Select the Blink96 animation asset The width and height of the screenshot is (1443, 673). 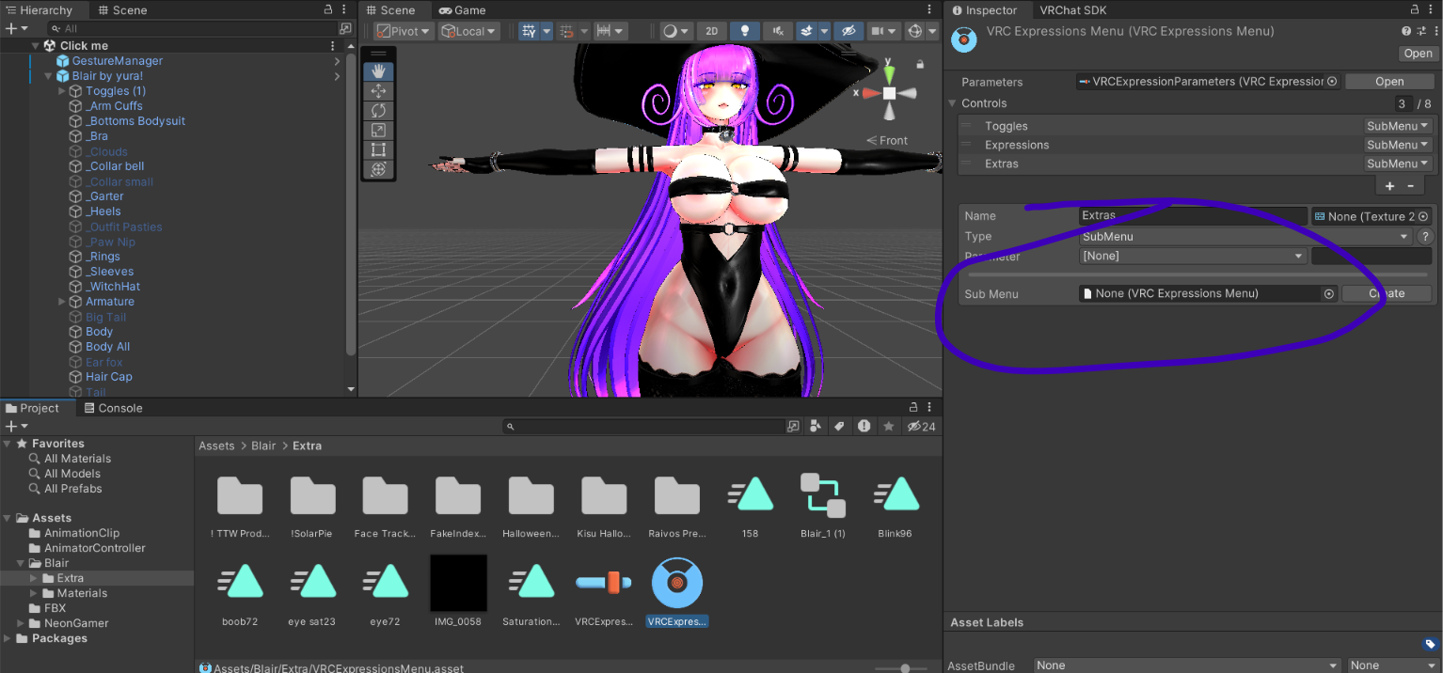pyautogui.click(x=896, y=507)
